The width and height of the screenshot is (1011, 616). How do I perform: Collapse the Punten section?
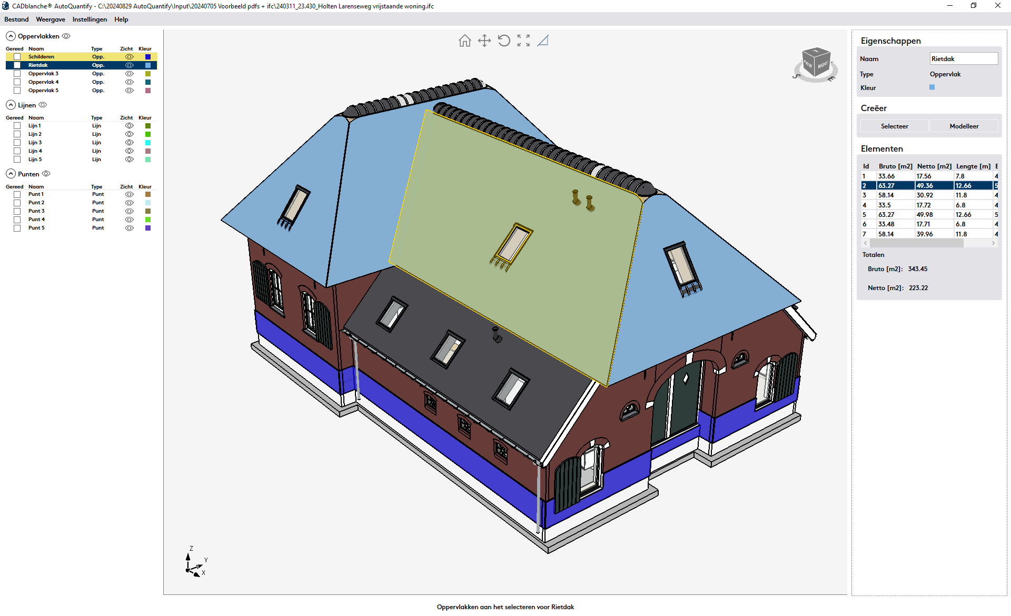pos(11,174)
